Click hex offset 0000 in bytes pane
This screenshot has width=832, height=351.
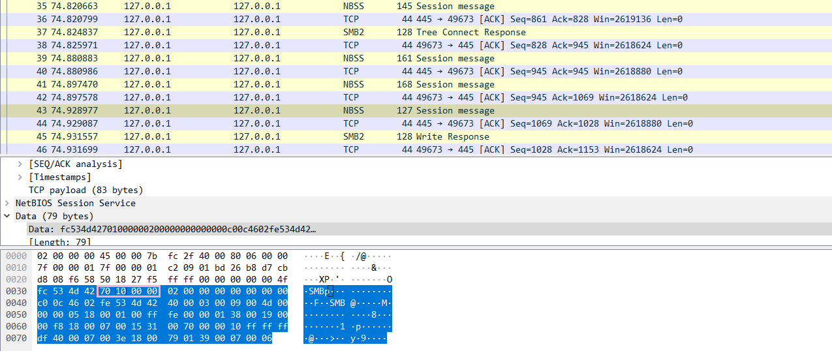click(16, 256)
